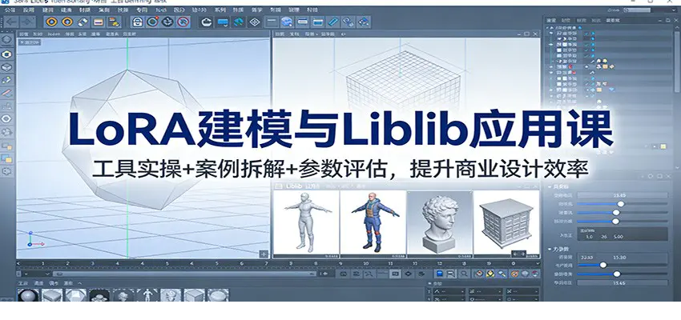
Task: Click frame 1 on the timeline ruler
Action: (42, 263)
